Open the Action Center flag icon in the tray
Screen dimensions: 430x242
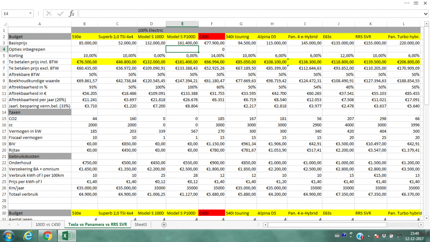click(x=376, y=236)
